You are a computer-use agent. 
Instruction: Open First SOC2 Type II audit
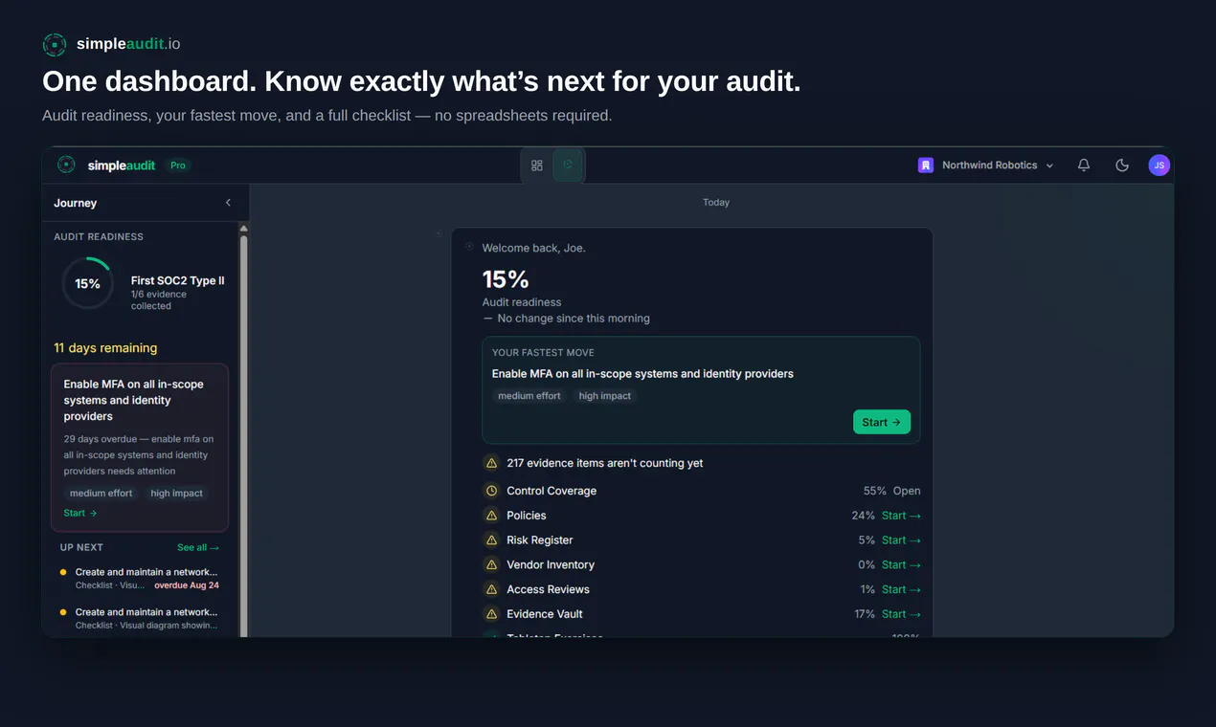pyautogui.click(x=178, y=280)
